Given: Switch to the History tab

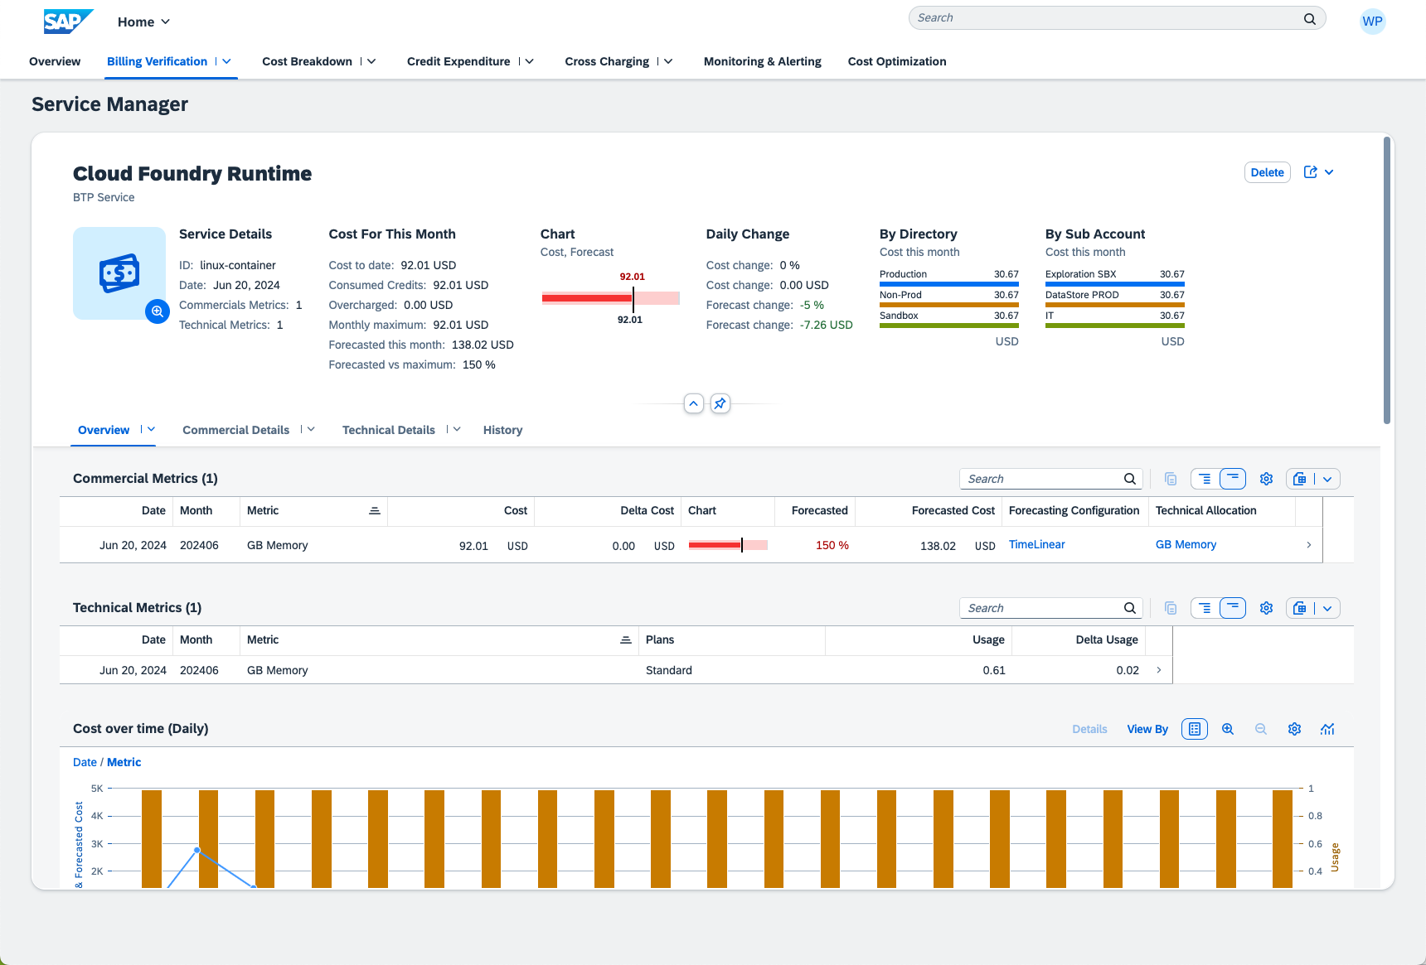Looking at the screenshot, I should pyautogui.click(x=502, y=430).
